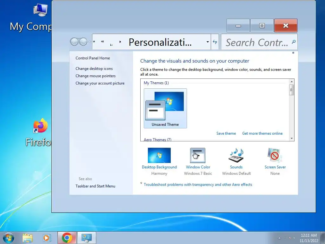
Task: Click the Desktop Background link text
Action: [x=159, y=167]
